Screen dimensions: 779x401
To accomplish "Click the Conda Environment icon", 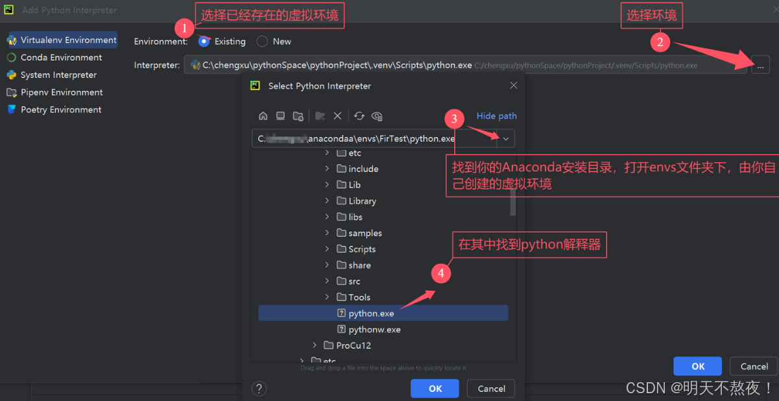I will 12,58.
